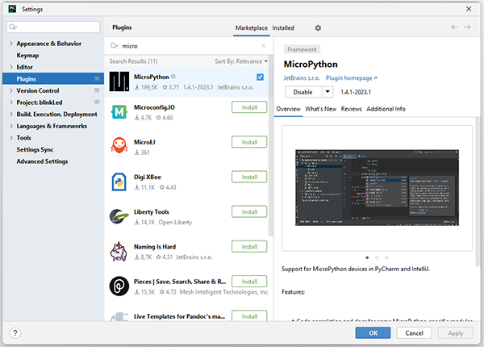Open the Plugin homepage link
The image size is (484, 347).
351,77
